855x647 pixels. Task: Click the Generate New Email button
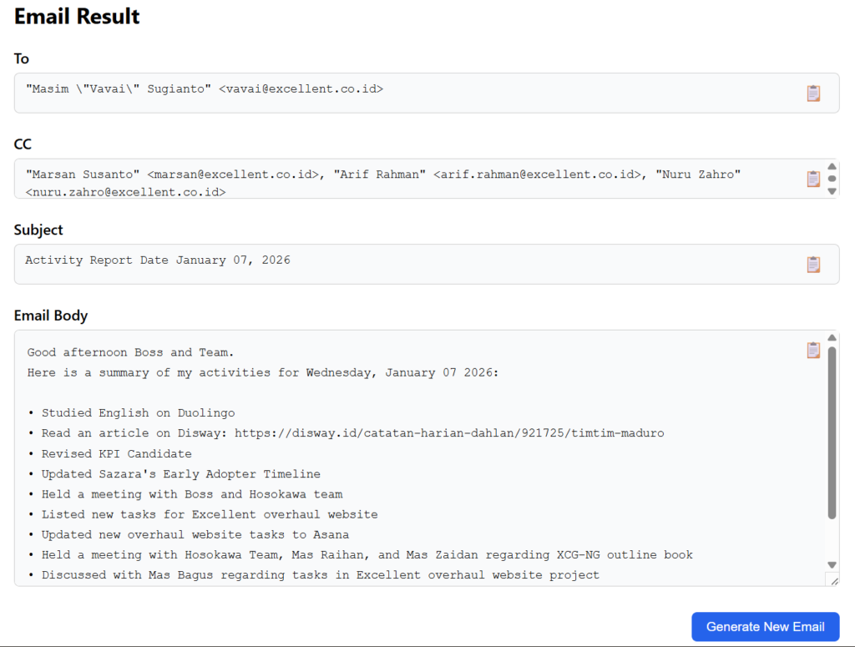765,627
